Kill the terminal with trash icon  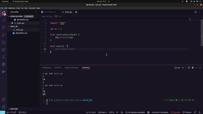click(x=193, y=67)
